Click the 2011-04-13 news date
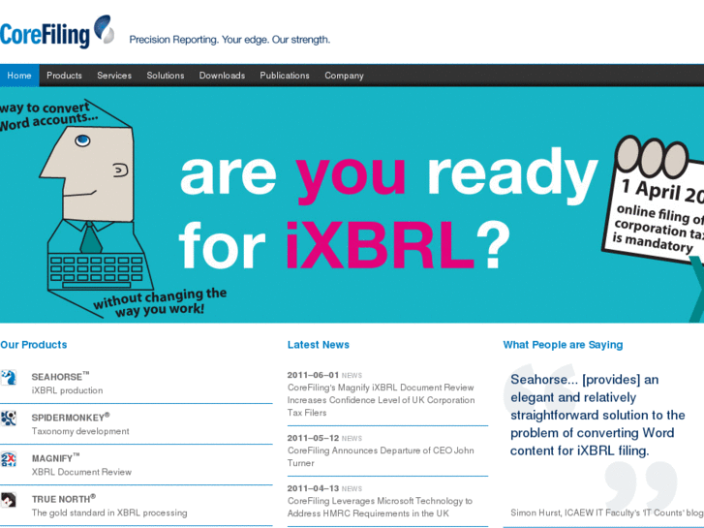 point(313,488)
